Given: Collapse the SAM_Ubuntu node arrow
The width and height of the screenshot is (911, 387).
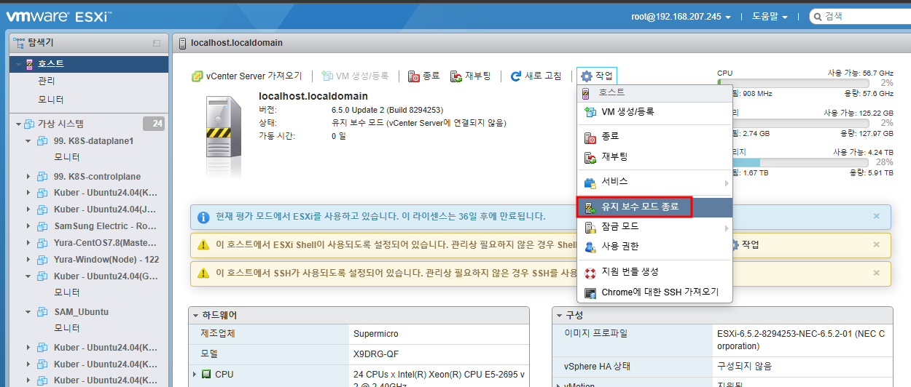Looking at the screenshot, I should (28, 311).
